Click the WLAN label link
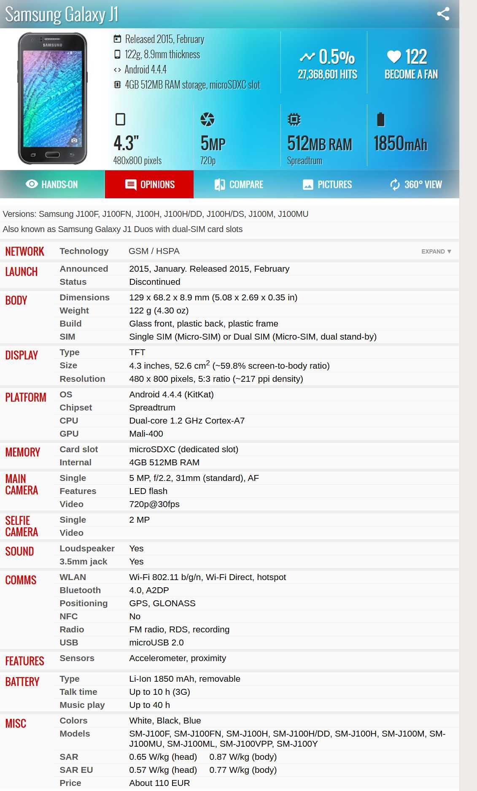The height and width of the screenshot is (791, 477). 73,577
